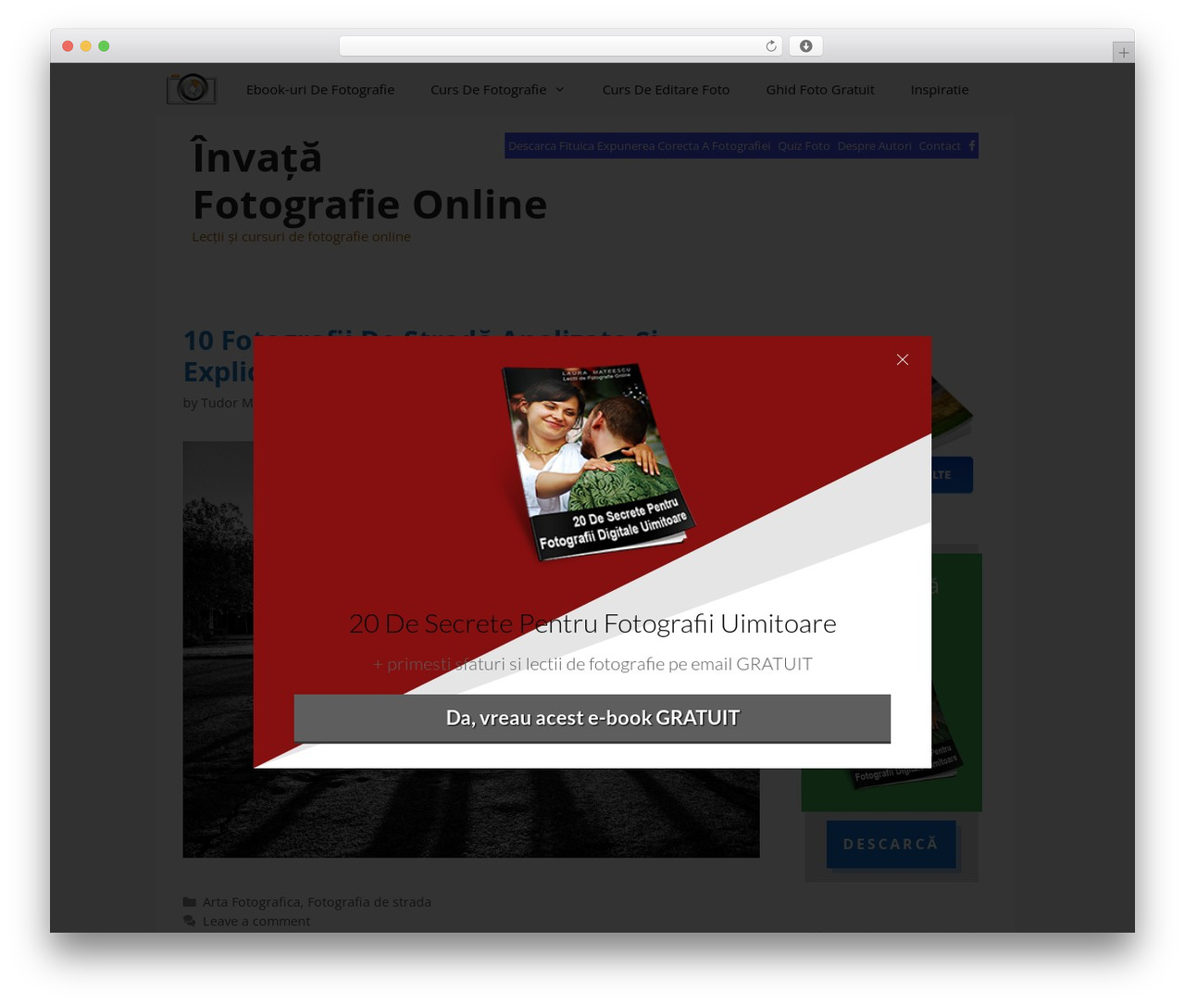This screenshot has height=1004, width=1185.
Task: Click the popup headline 20 De Secrete
Action: [x=592, y=624]
